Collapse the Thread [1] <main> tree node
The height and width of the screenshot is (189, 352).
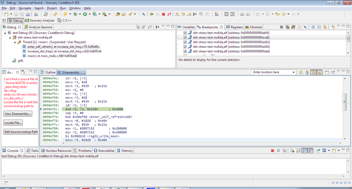click(15, 42)
